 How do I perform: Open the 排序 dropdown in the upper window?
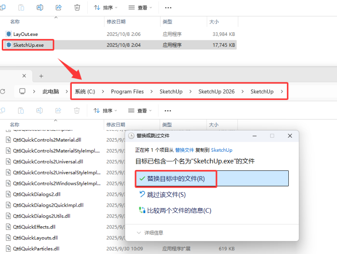pos(105,8)
